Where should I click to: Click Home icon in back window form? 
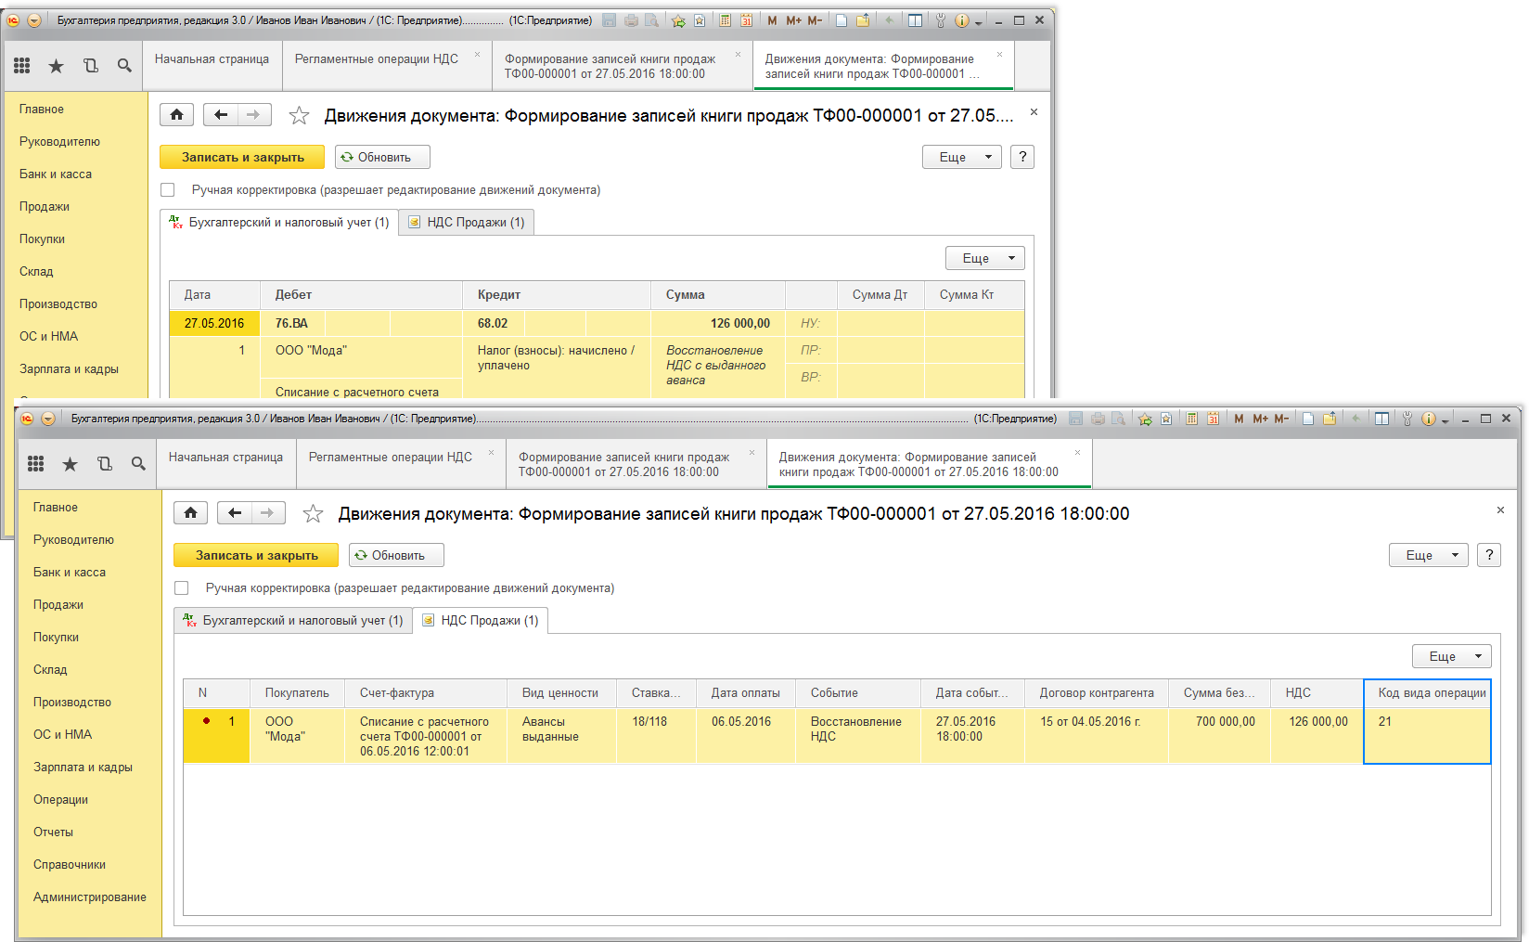pyautogui.click(x=176, y=115)
